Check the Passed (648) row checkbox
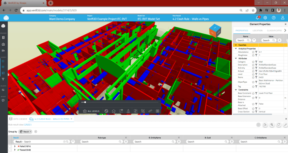 tap(10, 150)
